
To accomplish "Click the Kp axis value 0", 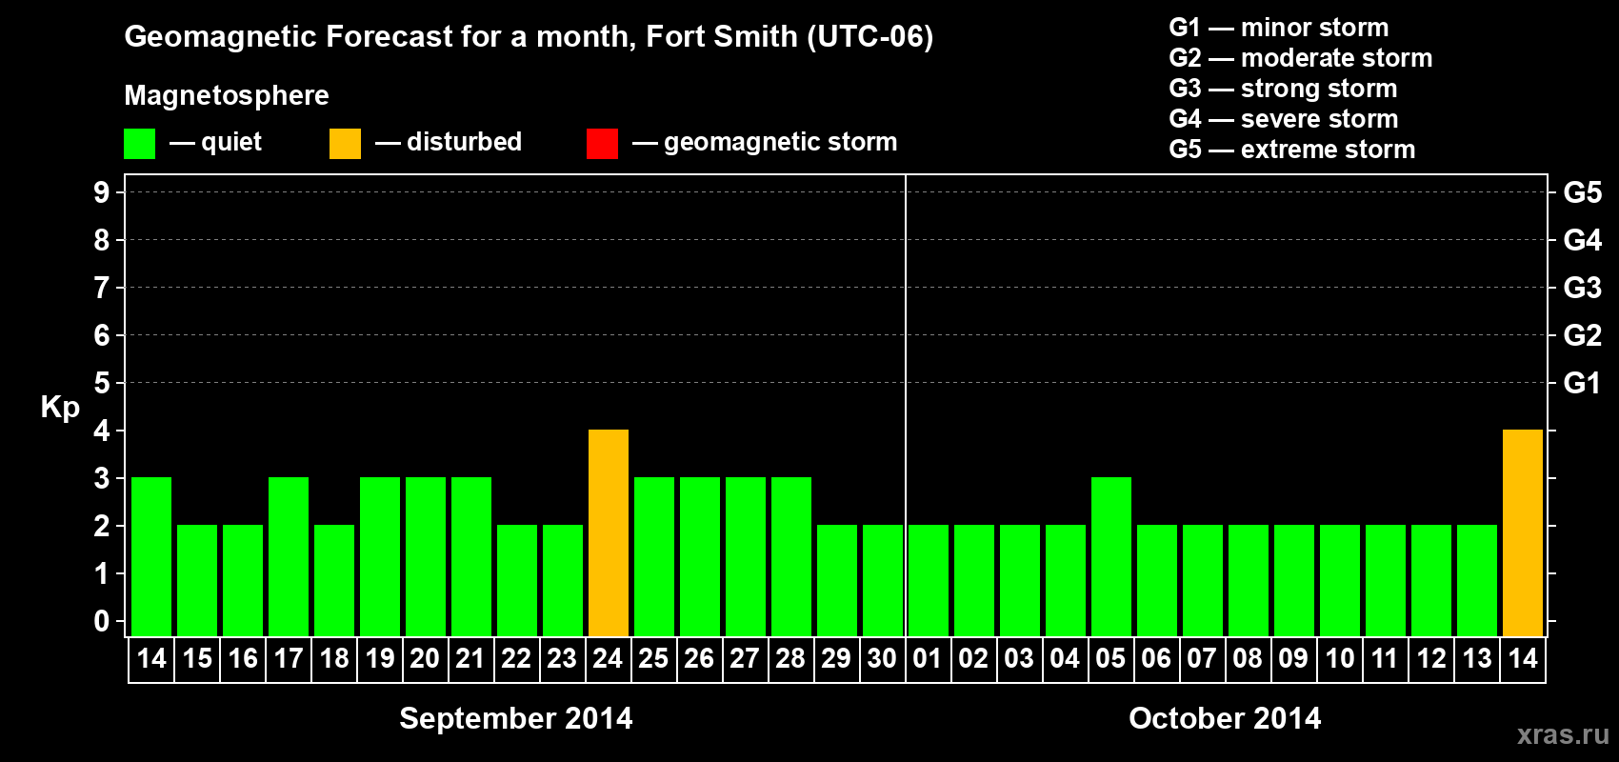I will coord(102,621).
